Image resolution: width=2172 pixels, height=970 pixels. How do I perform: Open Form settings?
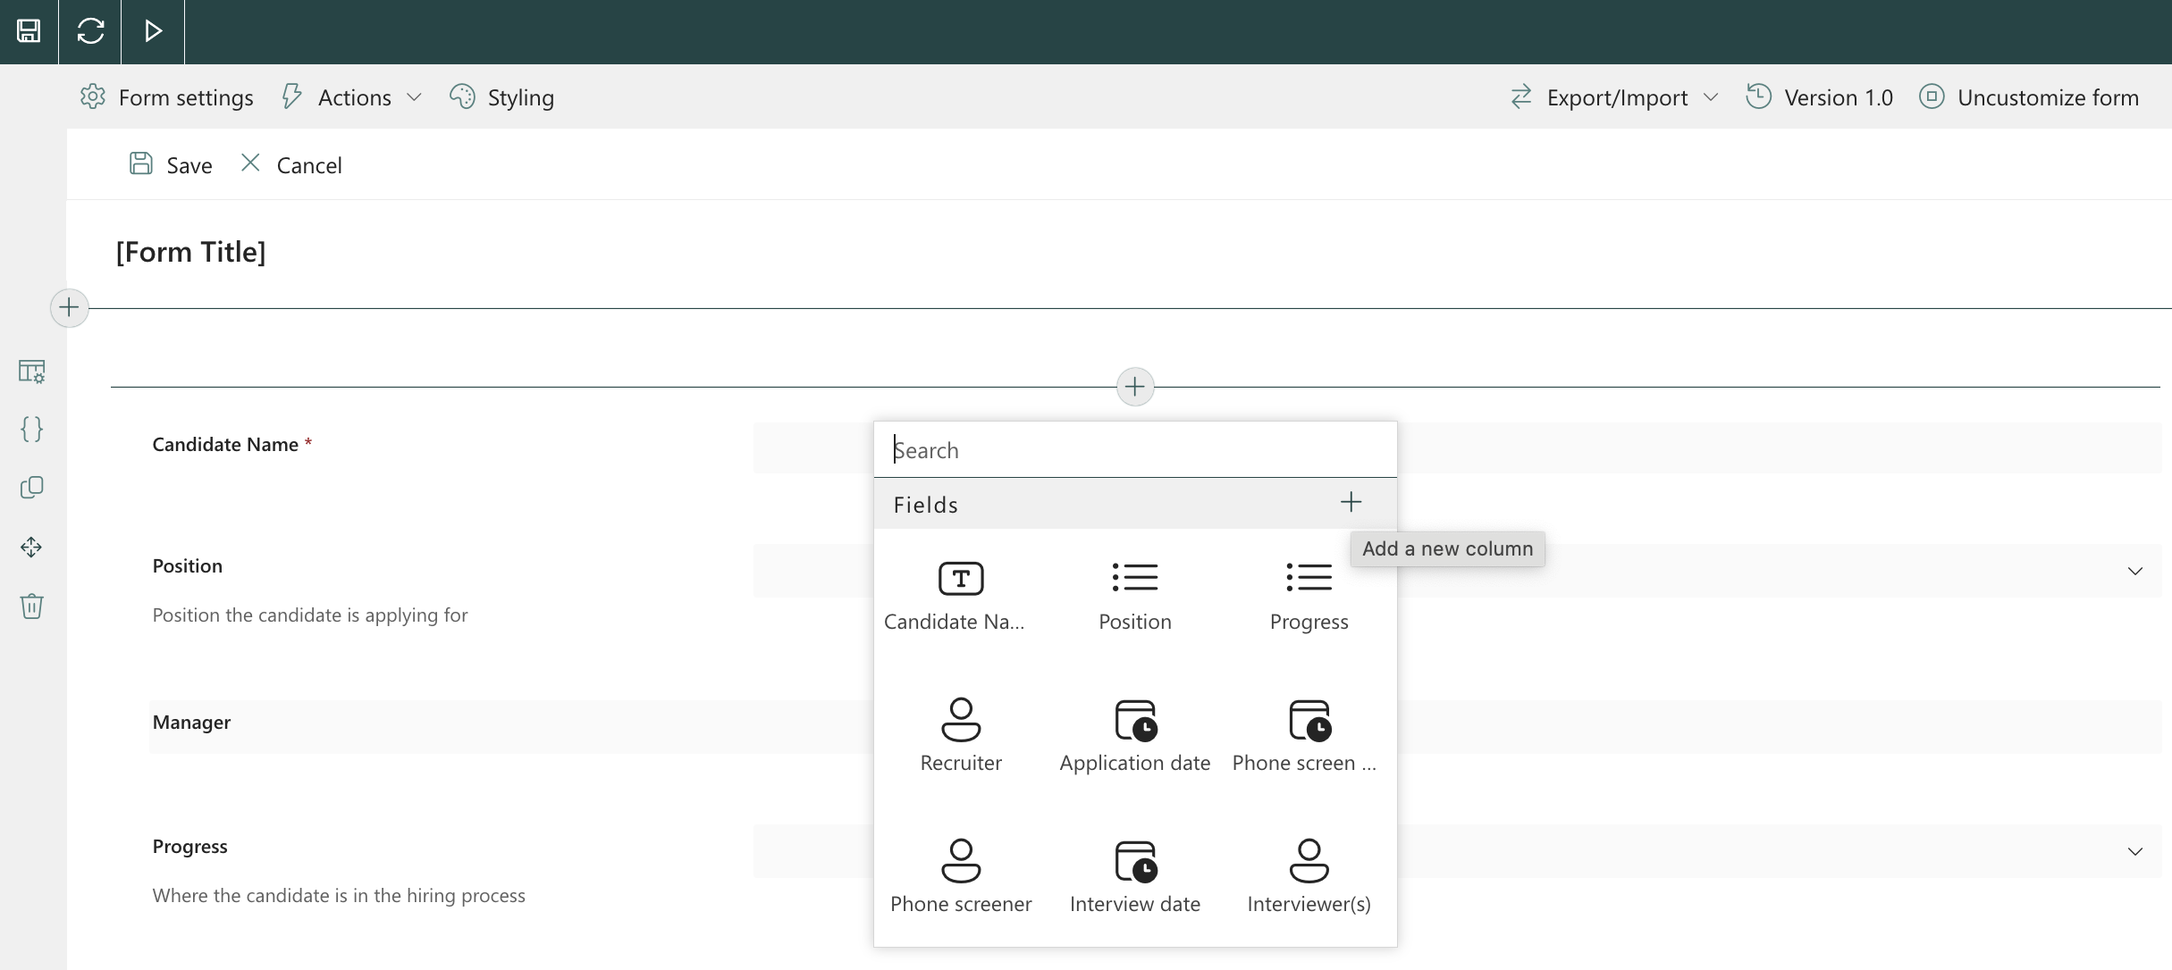pos(167,97)
